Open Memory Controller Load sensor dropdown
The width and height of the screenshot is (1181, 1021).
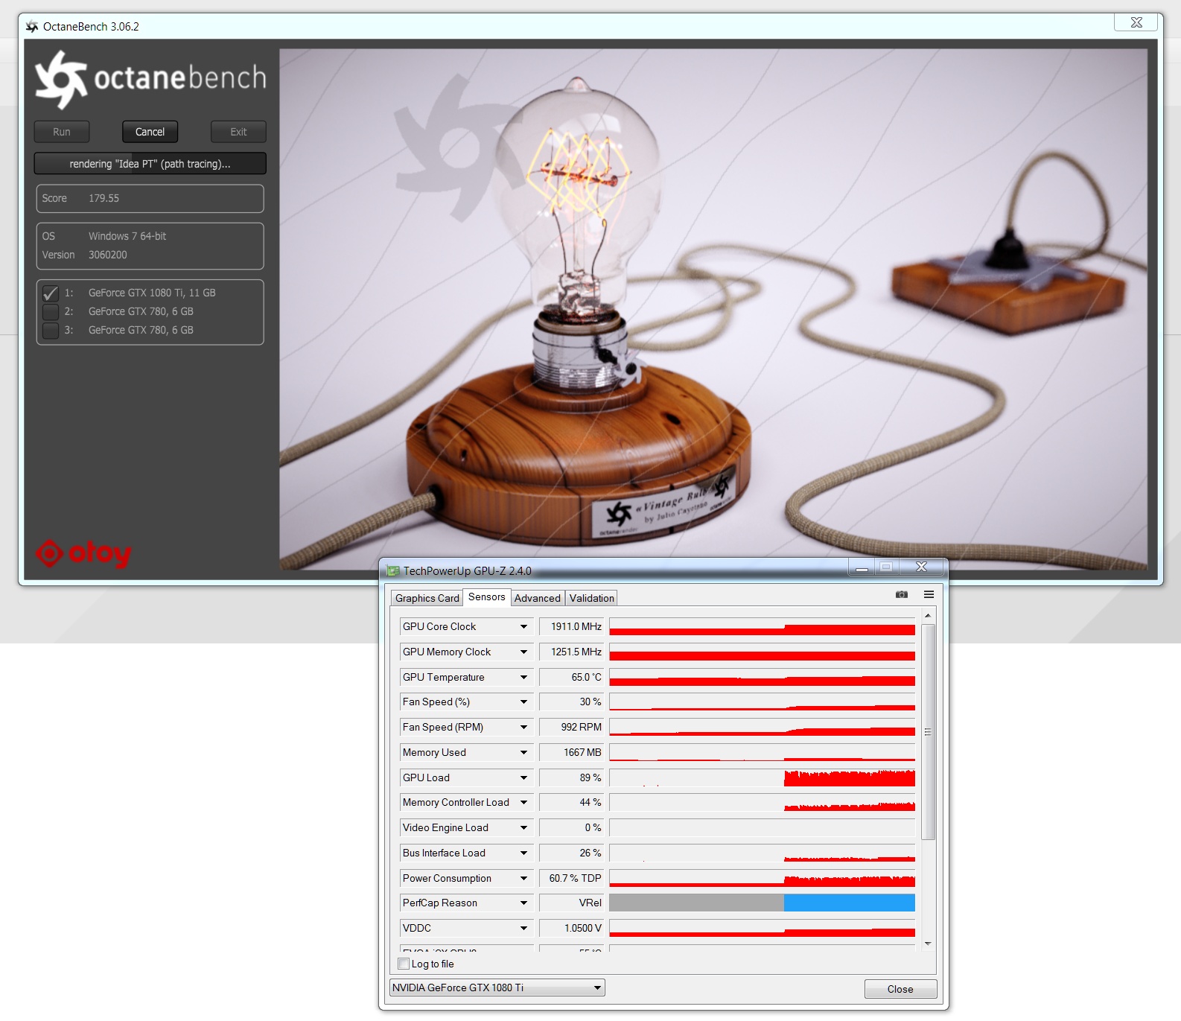(x=524, y=803)
